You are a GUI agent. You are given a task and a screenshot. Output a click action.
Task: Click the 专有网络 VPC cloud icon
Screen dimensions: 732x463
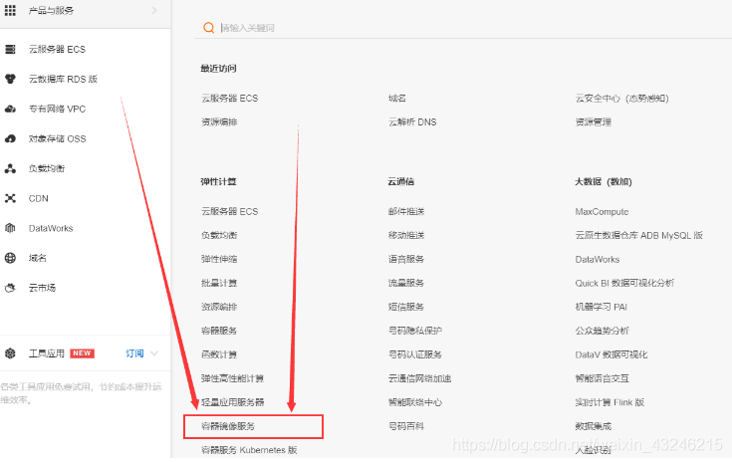10,109
